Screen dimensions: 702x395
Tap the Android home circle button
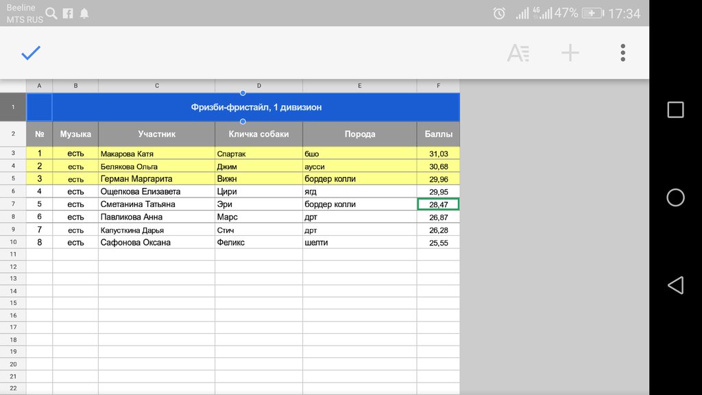tap(675, 197)
